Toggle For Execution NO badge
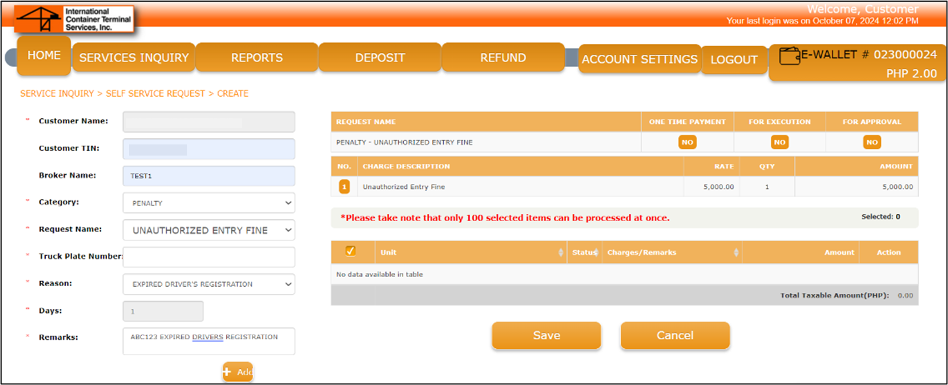The height and width of the screenshot is (385, 948). coord(780,142)
